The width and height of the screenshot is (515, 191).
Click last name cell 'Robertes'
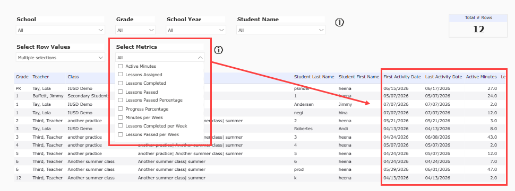point(303,129)
